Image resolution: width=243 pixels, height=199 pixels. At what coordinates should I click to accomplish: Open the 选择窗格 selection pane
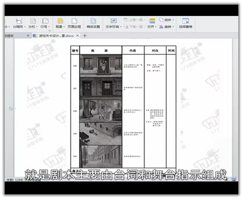[x=186, y=23]
